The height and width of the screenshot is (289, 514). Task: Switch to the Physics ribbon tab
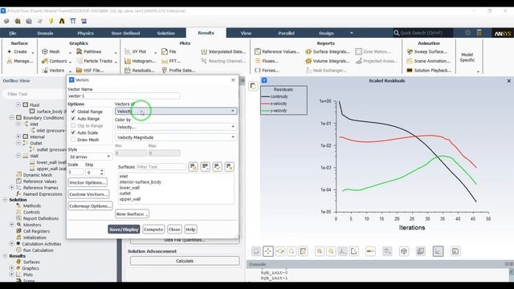pos(86,33)
